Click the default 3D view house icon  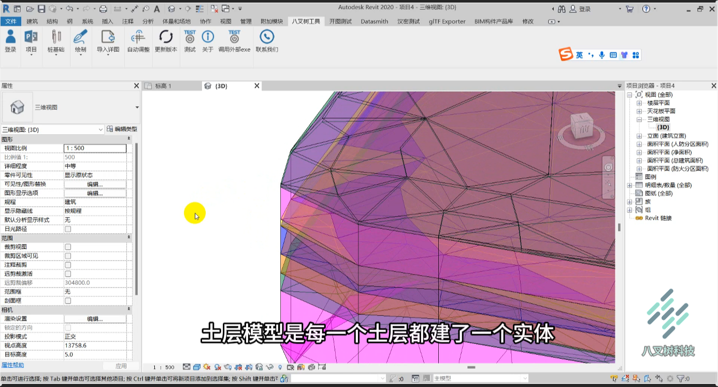coord(171,9)
